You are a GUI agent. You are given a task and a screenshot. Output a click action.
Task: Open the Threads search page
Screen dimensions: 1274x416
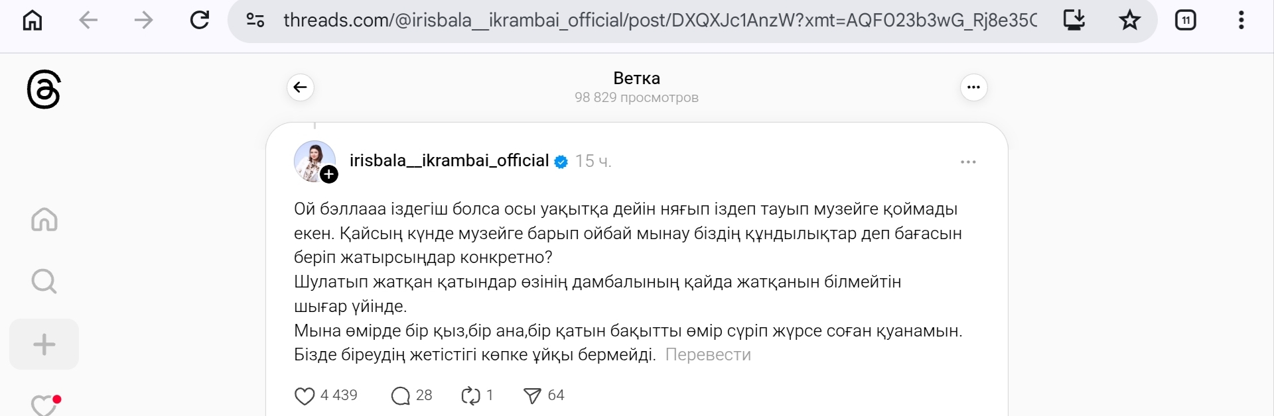[x=44, y=282]
